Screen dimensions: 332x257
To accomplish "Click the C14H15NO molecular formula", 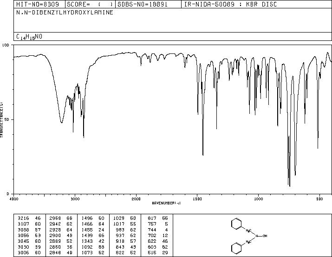I will (x=29, y=37).
